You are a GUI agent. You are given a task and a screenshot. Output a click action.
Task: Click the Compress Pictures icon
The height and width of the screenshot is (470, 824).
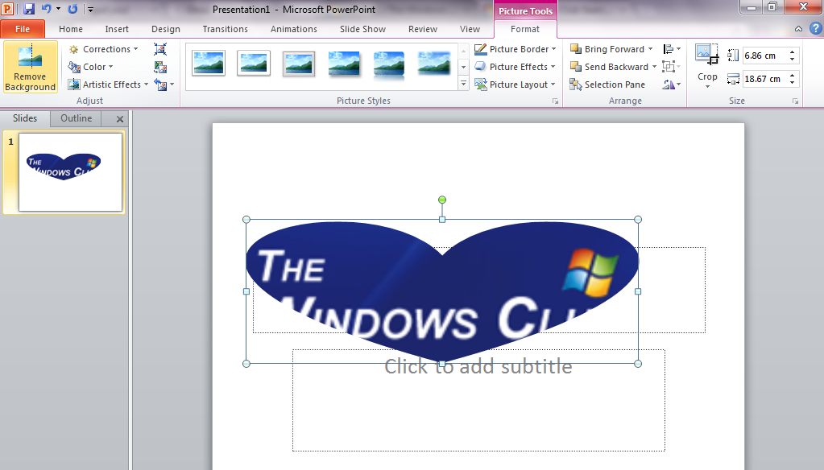pos(160,49)
